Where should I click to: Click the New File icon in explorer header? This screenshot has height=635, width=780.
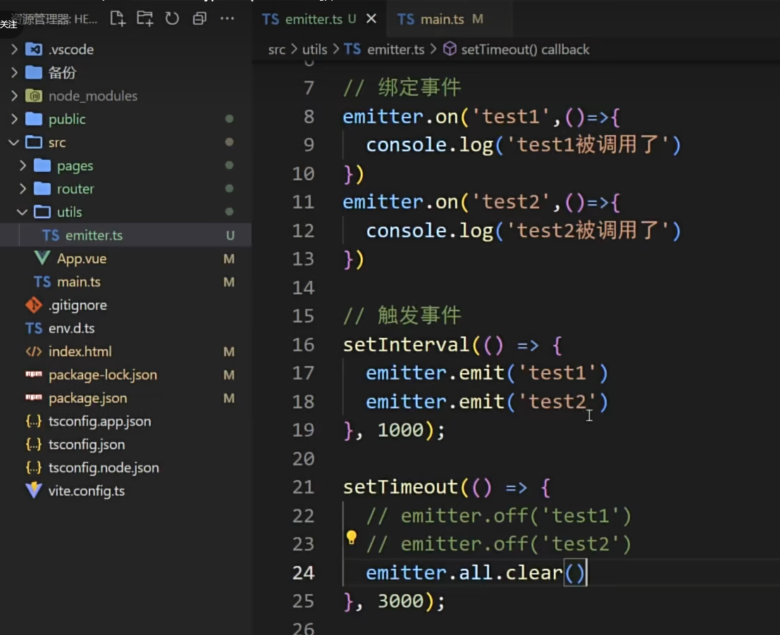pos(118,19)
